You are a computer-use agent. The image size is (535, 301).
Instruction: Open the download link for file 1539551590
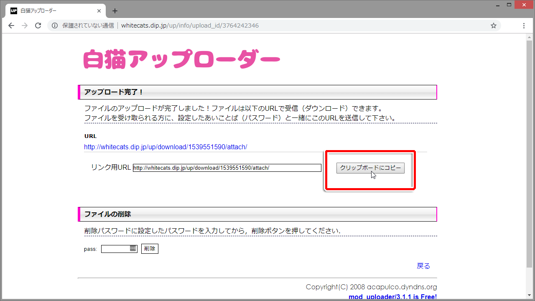pyautogui.click(x=166, y=147)
